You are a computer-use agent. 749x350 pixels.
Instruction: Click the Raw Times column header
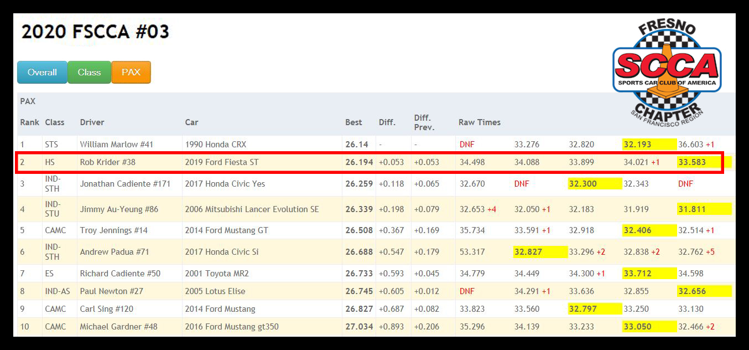point(480,122)
